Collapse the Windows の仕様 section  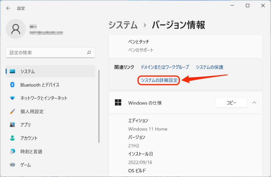point(254,103)
